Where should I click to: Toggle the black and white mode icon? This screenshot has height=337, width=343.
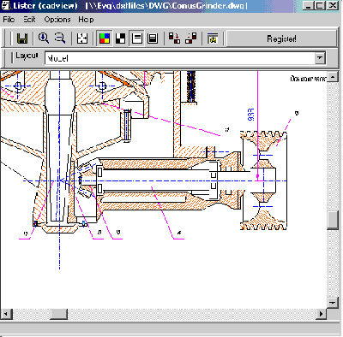(x=120, y=38)
